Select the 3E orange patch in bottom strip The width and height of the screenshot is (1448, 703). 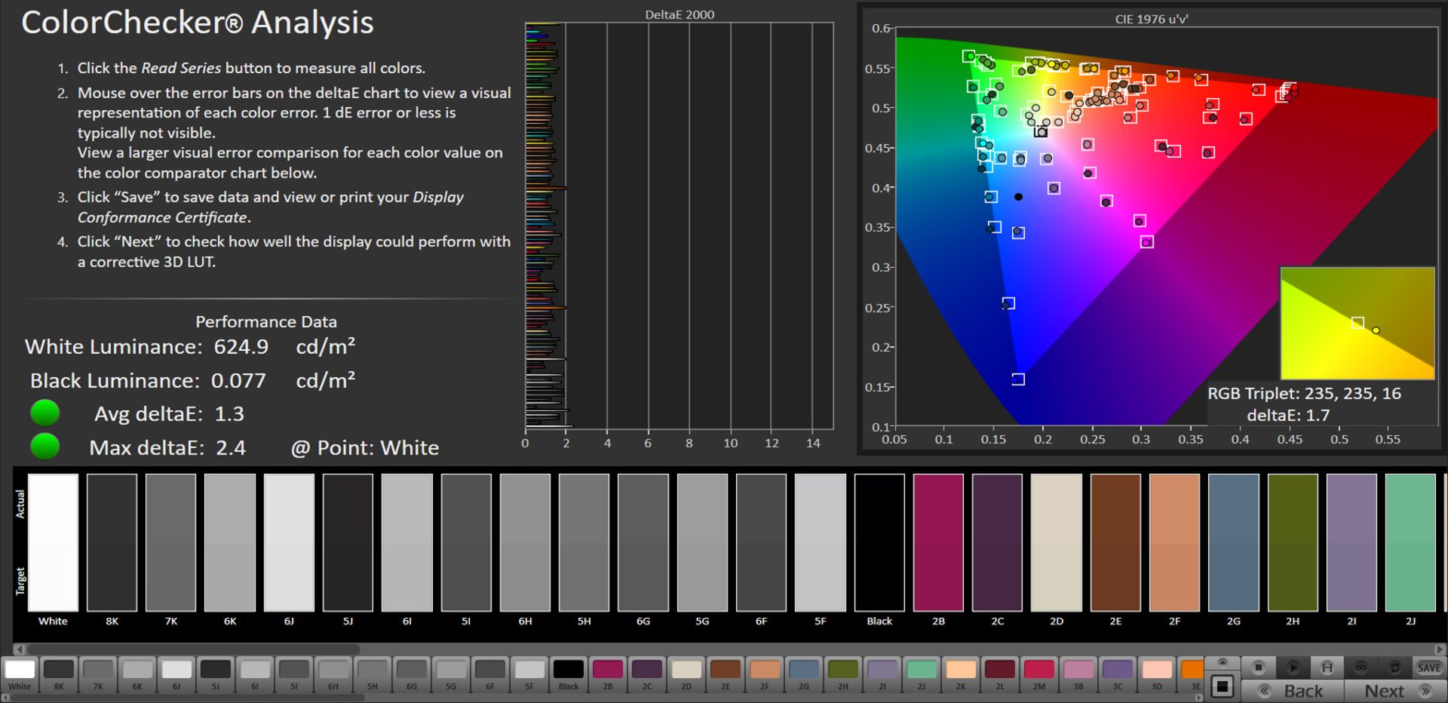coord(1192,674)
